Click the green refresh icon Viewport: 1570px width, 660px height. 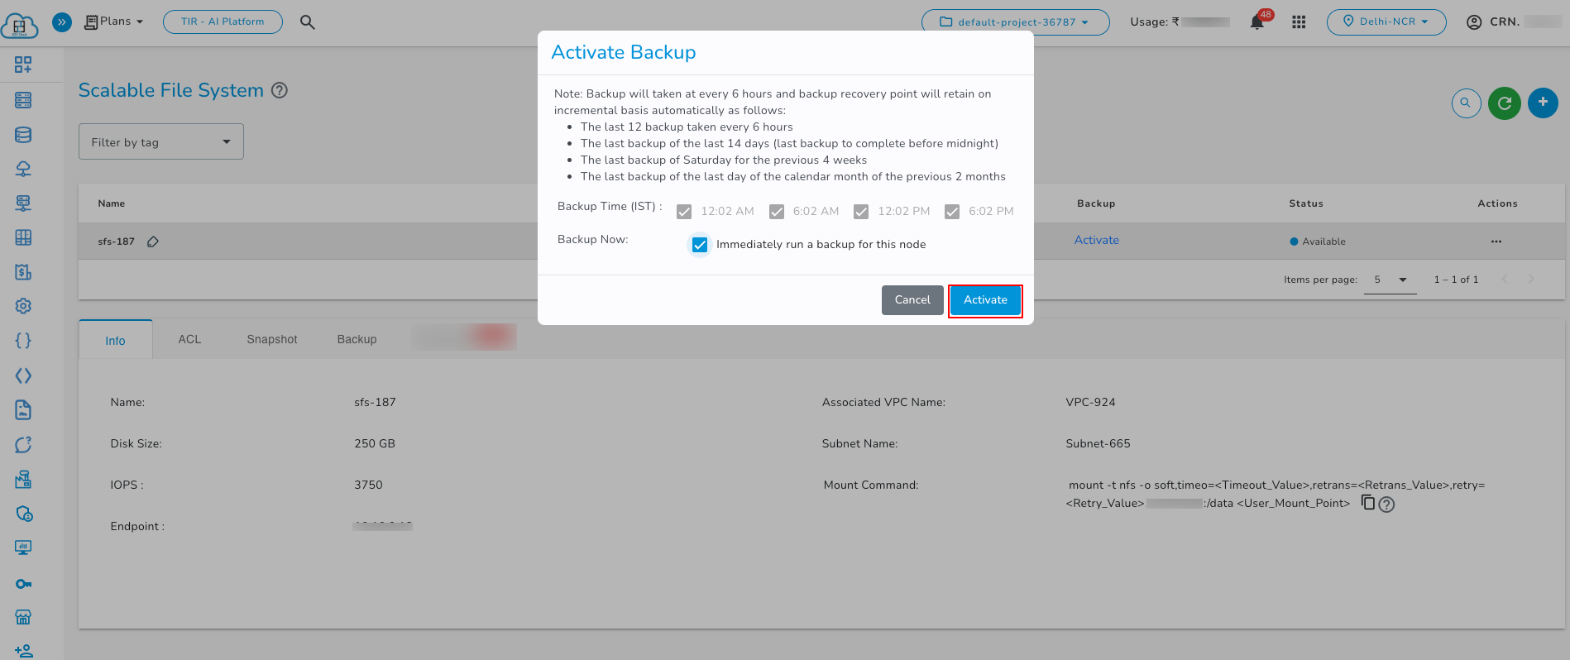point(1504,103)
